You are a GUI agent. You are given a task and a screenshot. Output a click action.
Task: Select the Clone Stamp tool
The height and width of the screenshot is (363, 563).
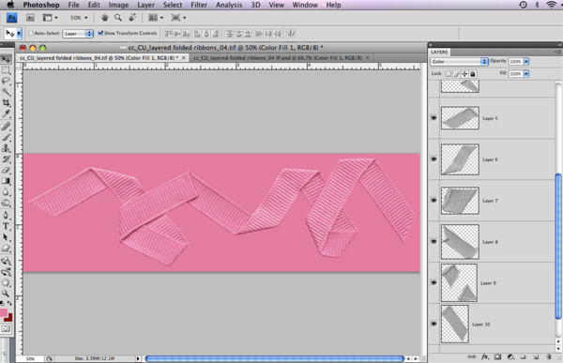point(6,148)
